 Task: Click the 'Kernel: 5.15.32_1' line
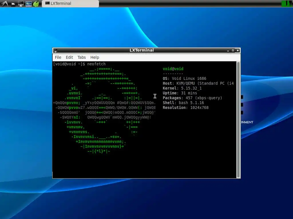click(x=182, y=88)
